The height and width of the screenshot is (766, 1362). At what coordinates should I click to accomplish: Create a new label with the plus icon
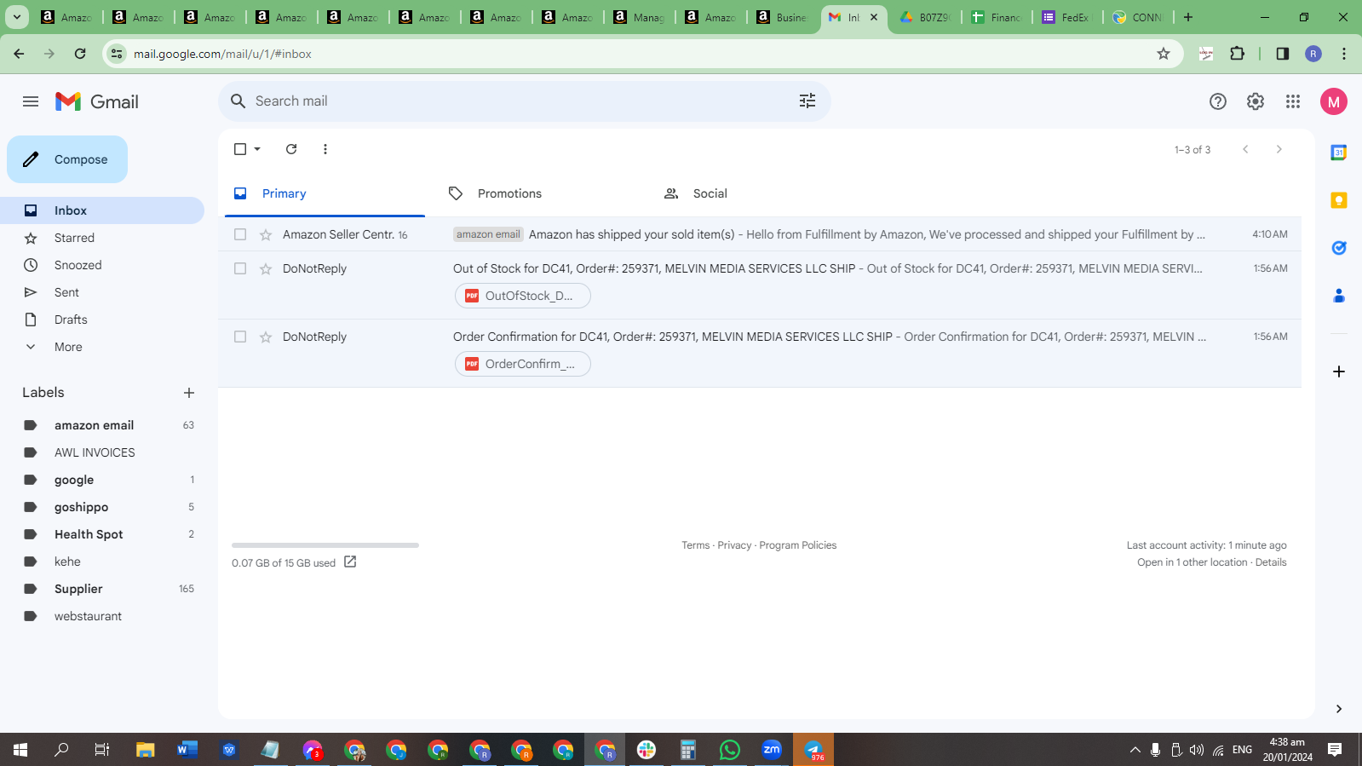pyautogui.click(x=189, y=393)
